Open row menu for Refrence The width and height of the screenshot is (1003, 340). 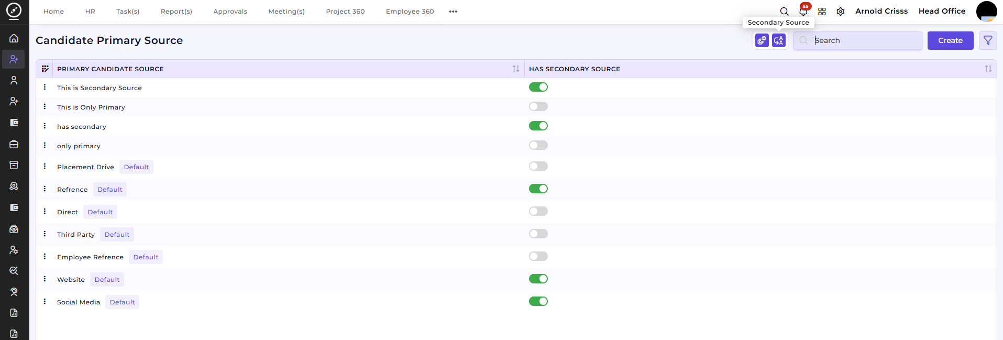[45, 189]
